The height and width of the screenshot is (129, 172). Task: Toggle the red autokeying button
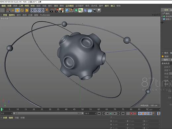tap(131, 113)
